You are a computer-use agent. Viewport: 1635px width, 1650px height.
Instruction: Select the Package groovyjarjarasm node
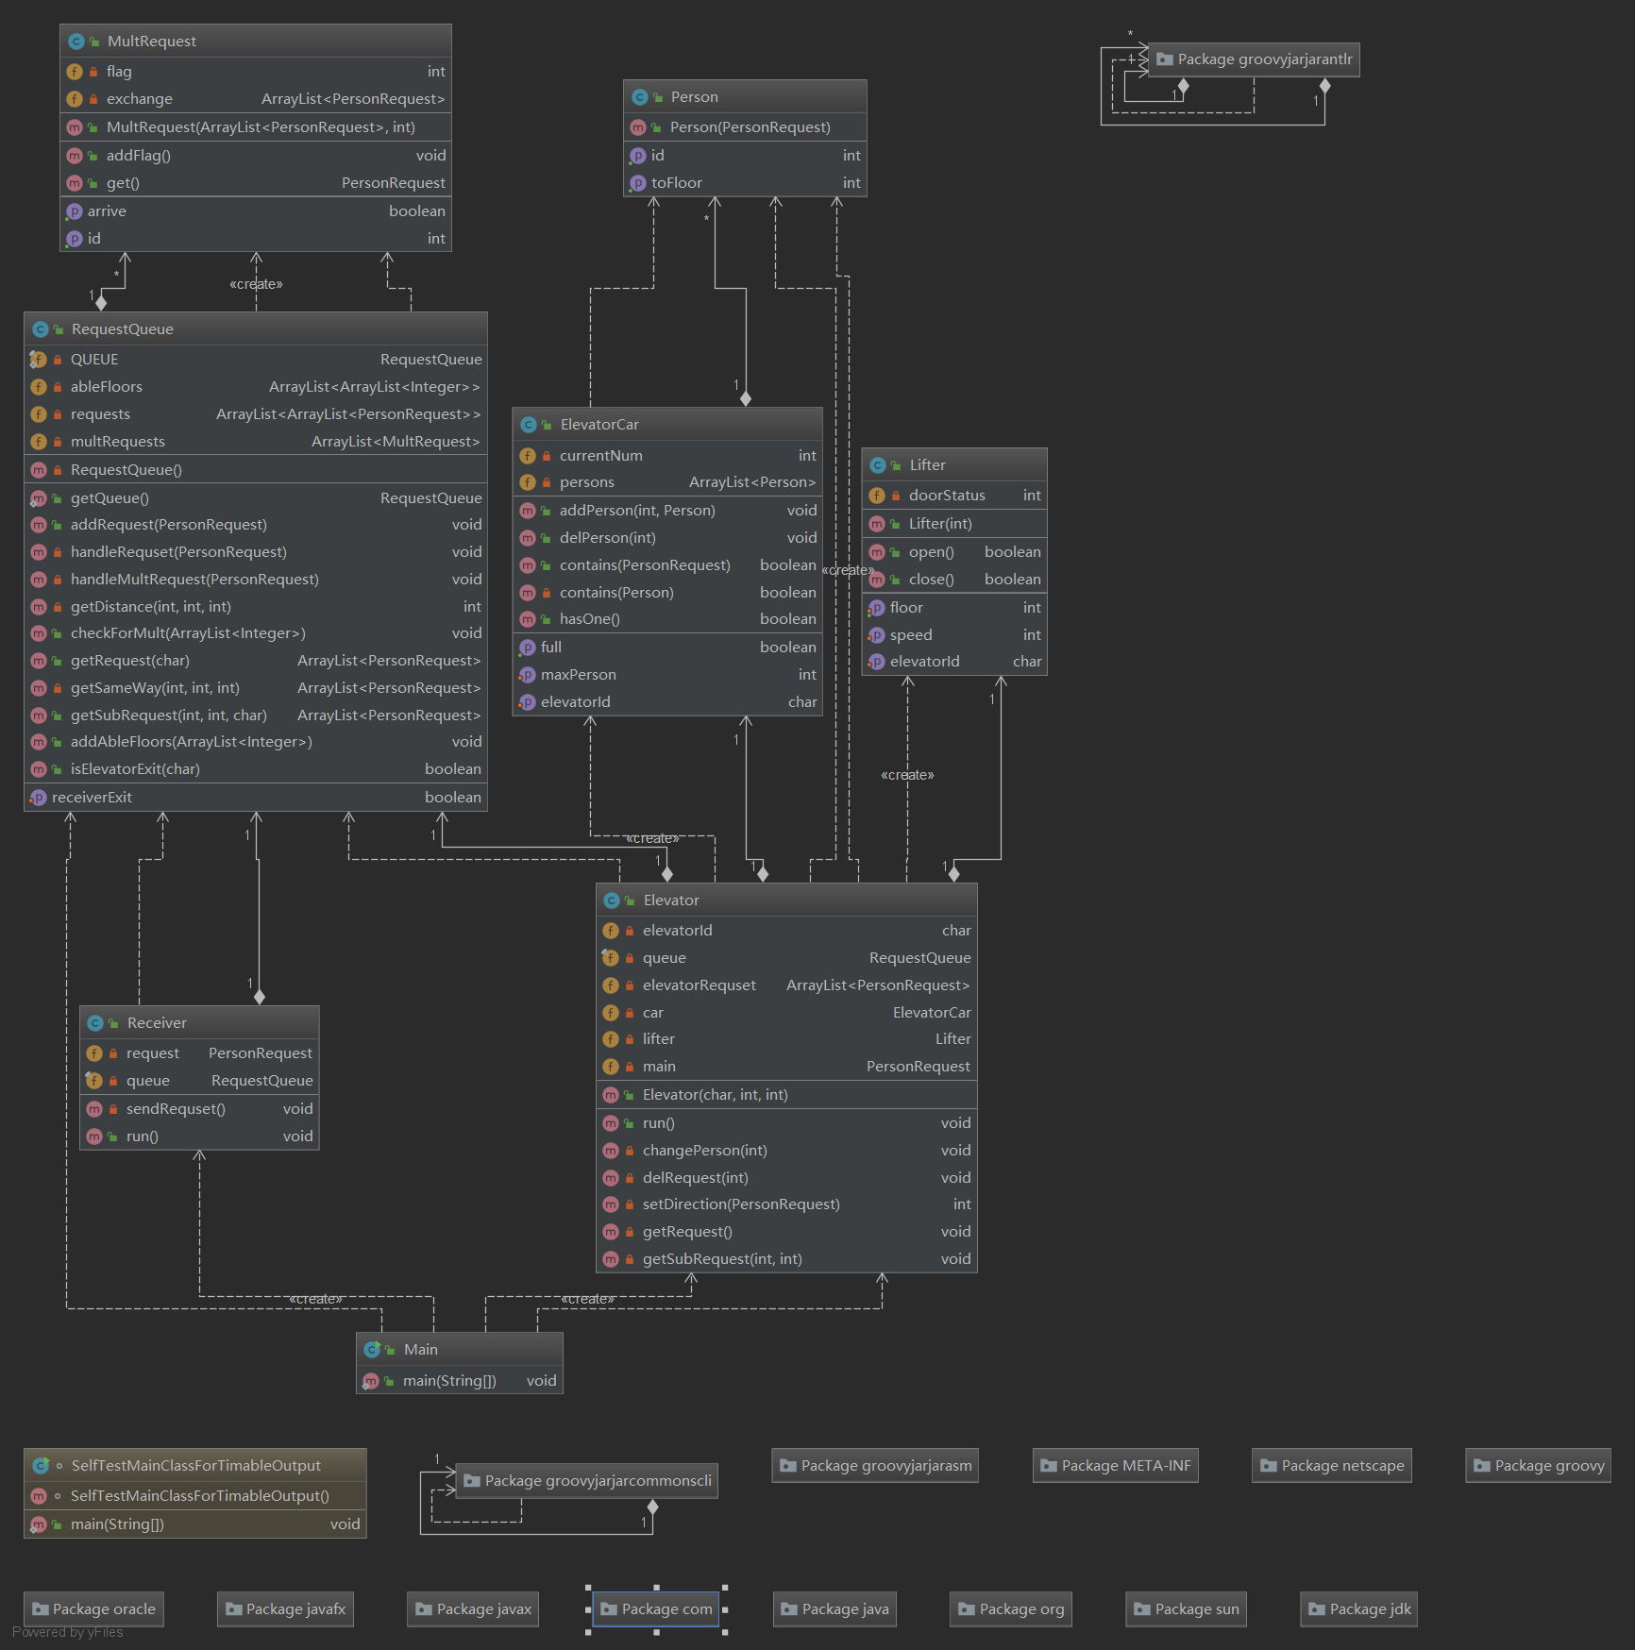875,1466
